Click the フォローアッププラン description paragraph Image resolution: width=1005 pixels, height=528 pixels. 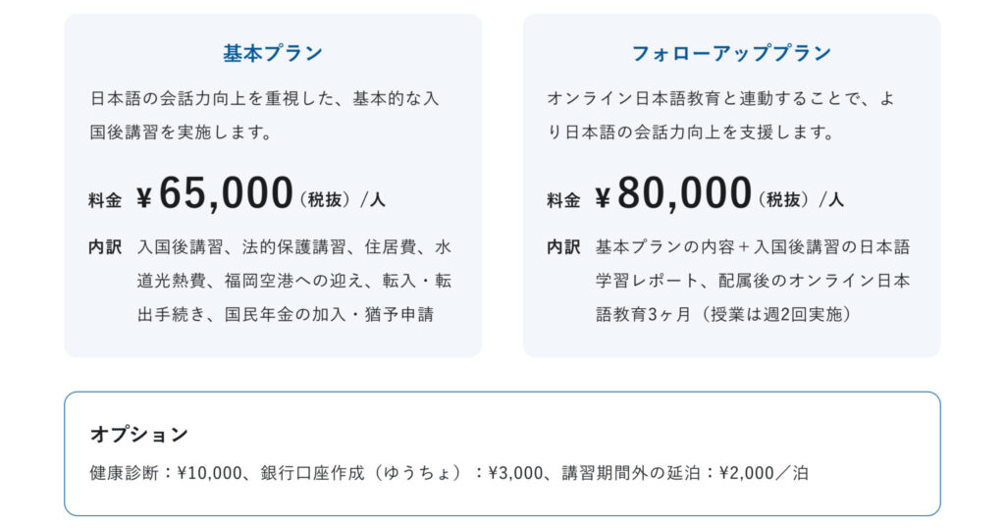[721, 116]
